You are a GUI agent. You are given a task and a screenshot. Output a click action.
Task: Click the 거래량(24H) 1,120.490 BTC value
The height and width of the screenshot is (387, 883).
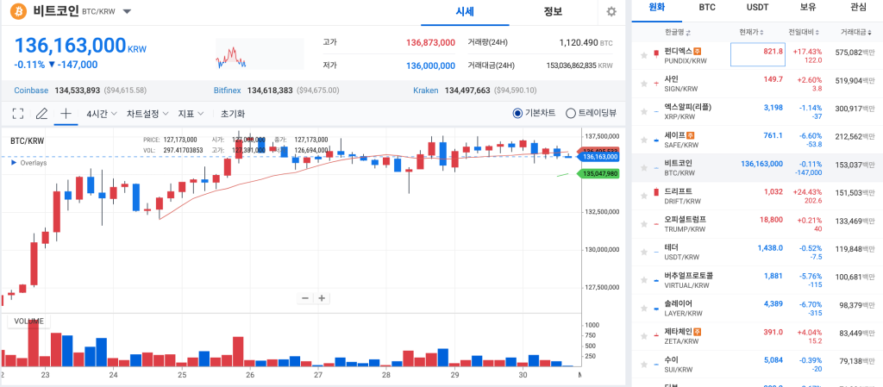(586, 42)
